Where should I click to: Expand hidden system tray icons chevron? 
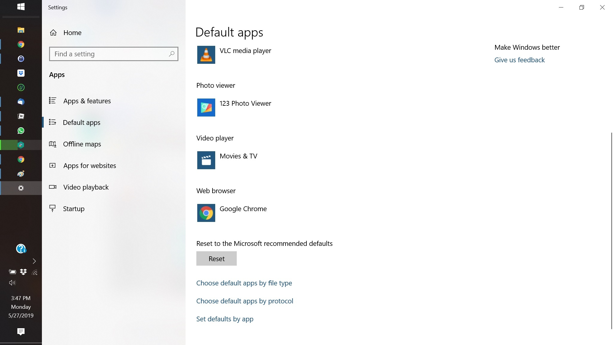pos(34,261)
